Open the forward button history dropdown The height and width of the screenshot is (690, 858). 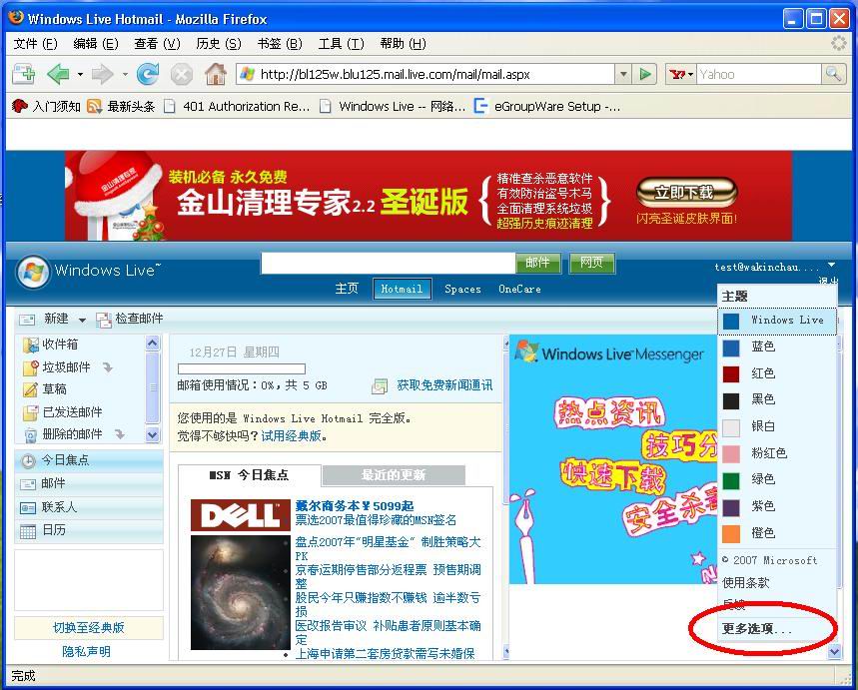click(125, 74)
